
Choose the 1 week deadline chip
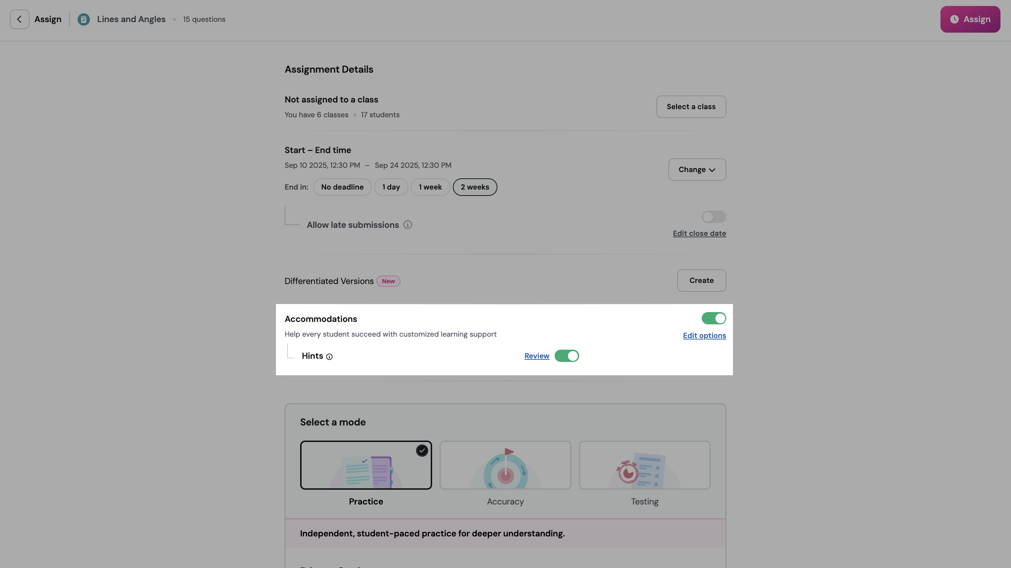tap(430, 187)
